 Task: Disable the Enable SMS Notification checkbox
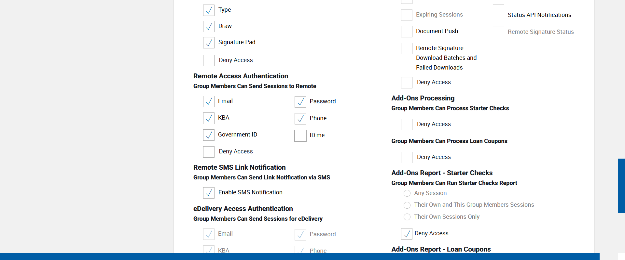point(209,193)
